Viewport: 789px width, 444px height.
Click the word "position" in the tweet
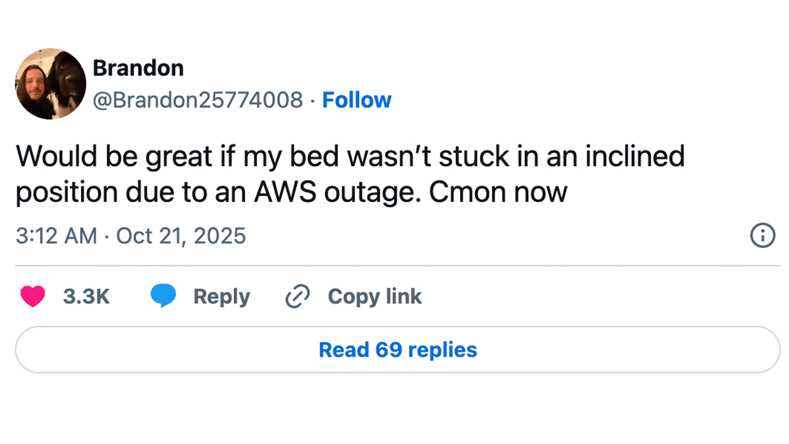67,192
